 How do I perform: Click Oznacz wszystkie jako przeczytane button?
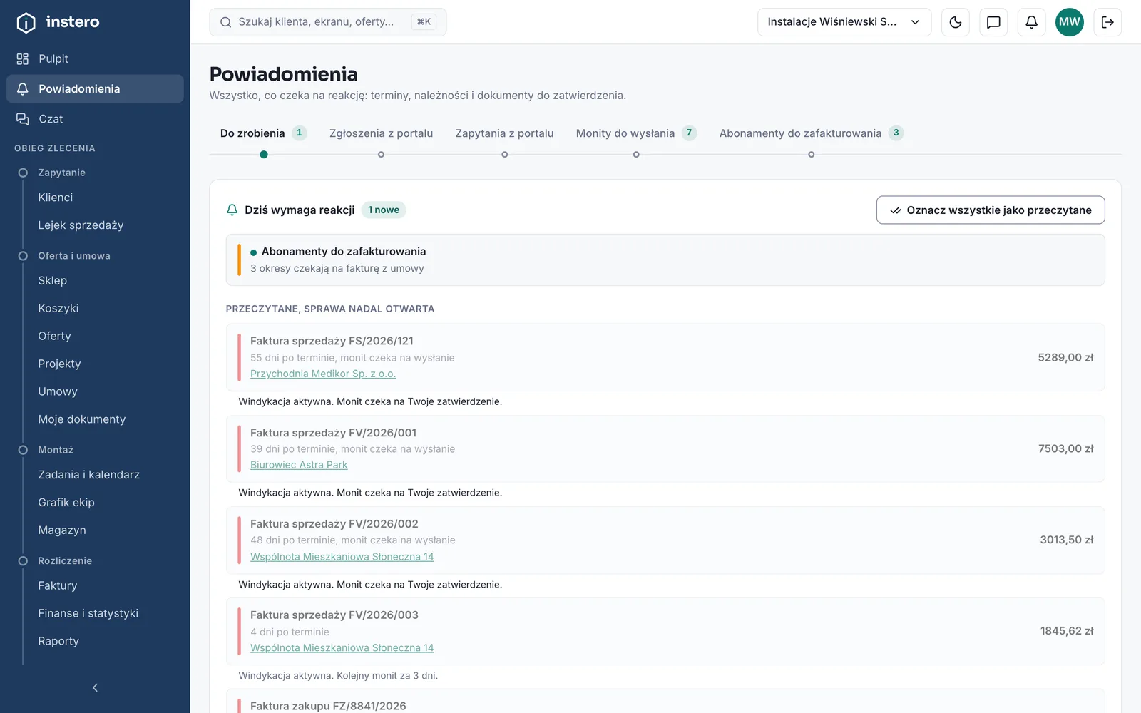click(x=991, y=210)
